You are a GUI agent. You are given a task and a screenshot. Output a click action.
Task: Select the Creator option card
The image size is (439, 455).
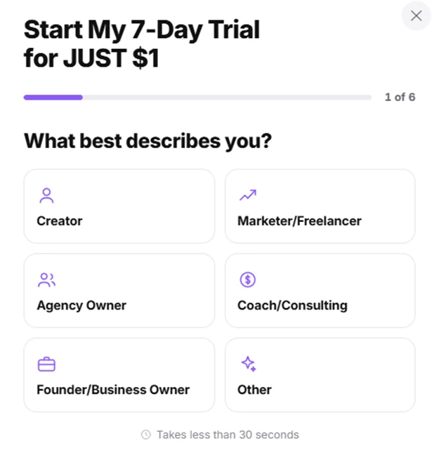click(x=119, y=206)
